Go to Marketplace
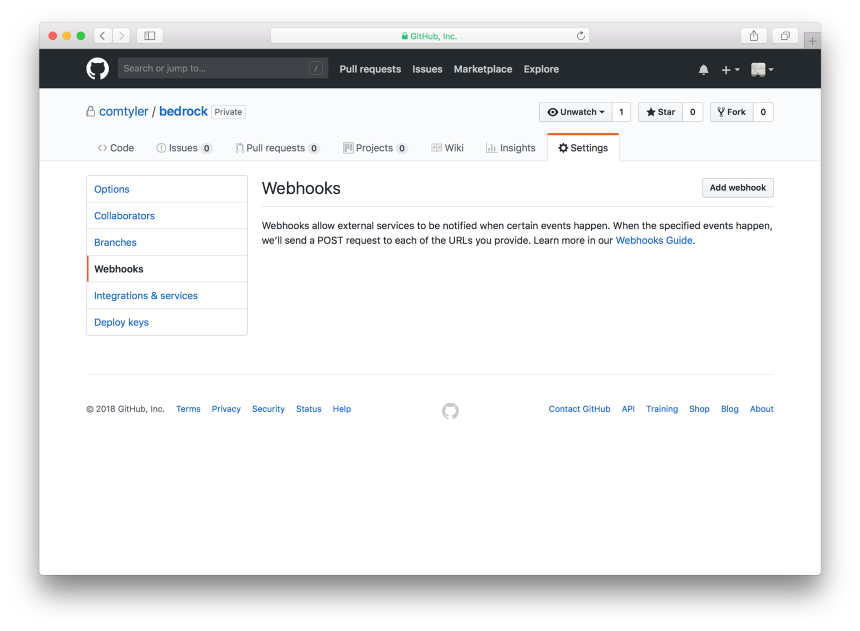This screenshot has width=860, height=631. [x=483, y=69]
